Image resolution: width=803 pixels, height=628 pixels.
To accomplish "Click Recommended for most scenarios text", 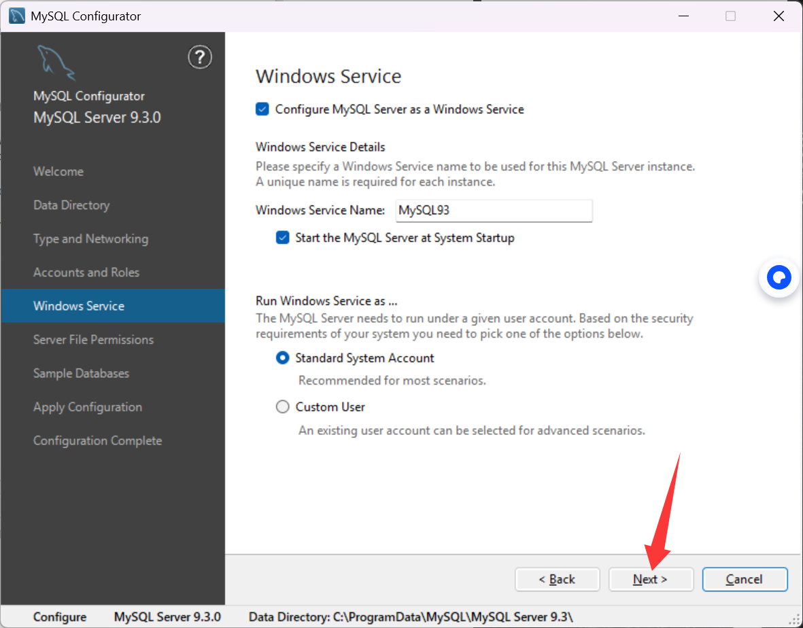I will [392, 381].
